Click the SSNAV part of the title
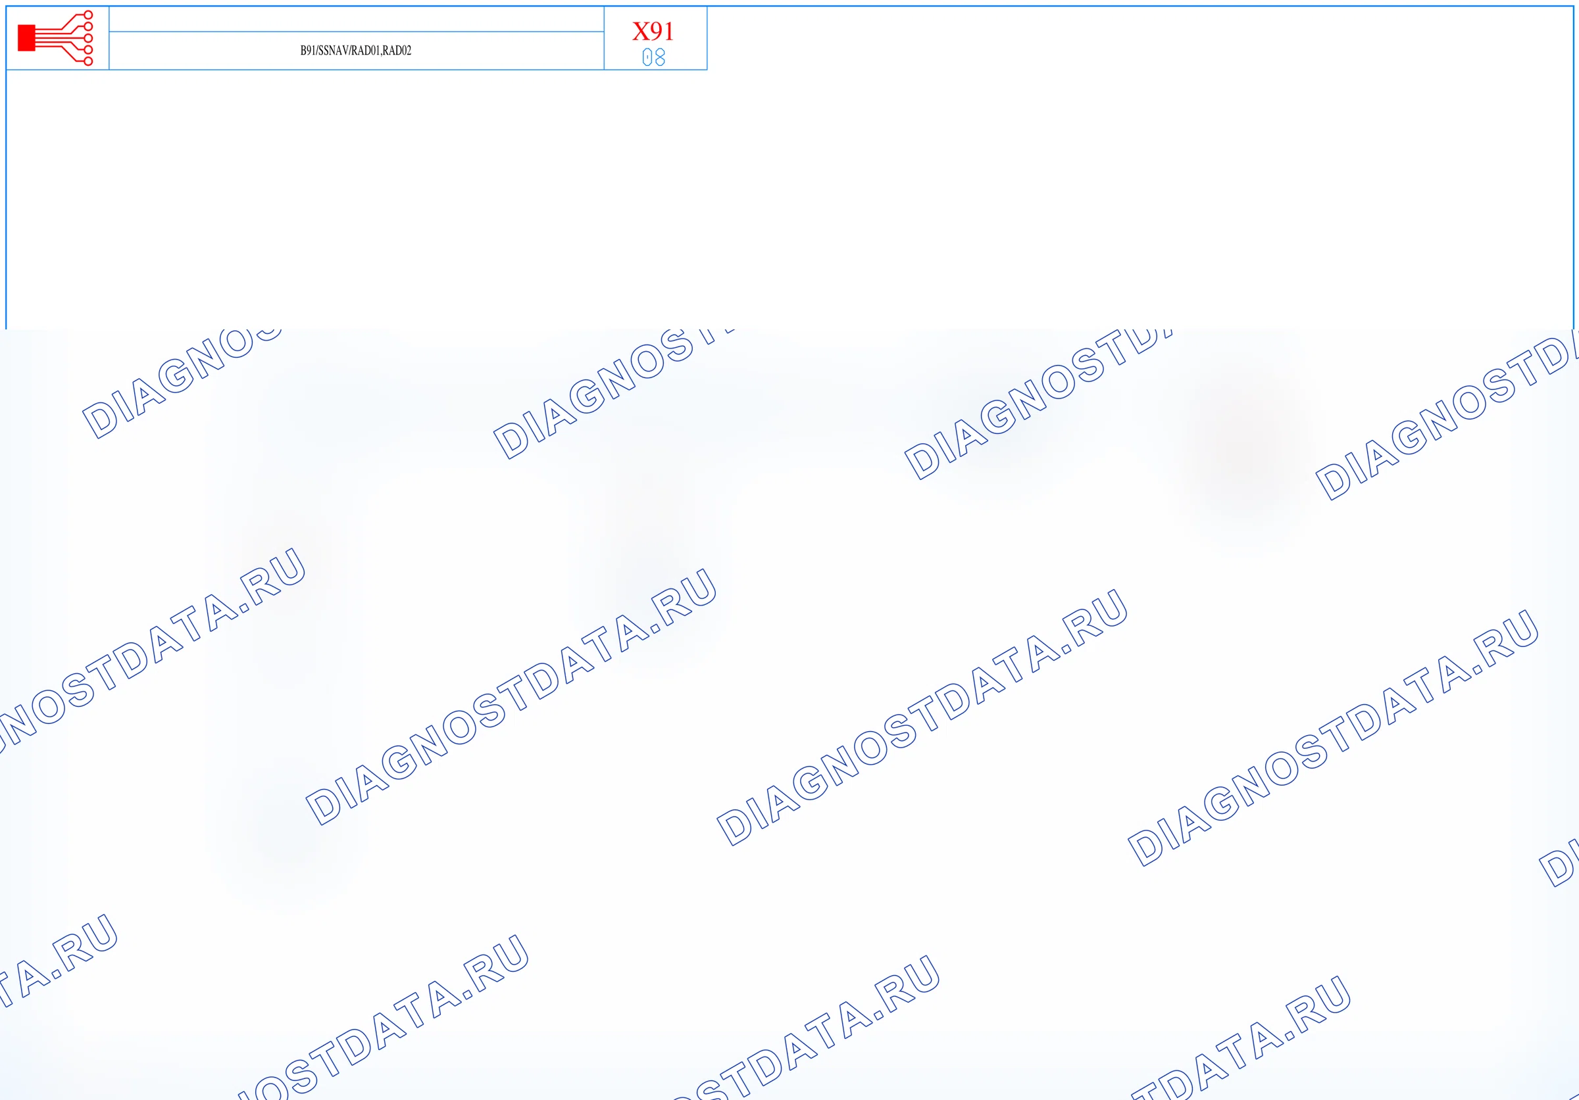Screen dimensions: 1579x1100 point(333,50)
